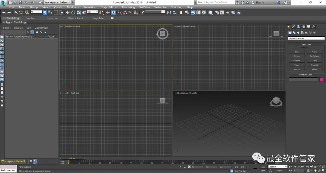Image resolution: width=326 pixels, height=173 pixels.
Task: Collapse the Object Type rollout
Action: coord(305,45)
